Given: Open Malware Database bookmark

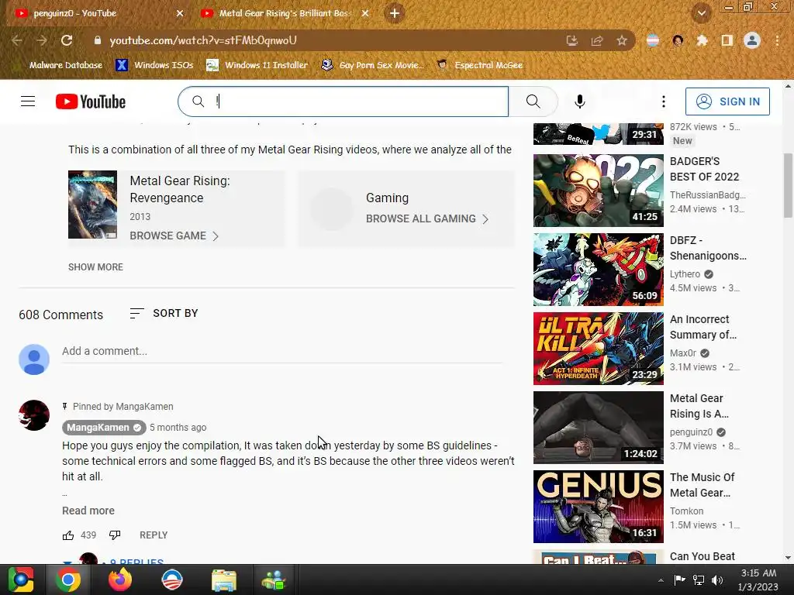Looking at the screenshot, I should (65, 65).
